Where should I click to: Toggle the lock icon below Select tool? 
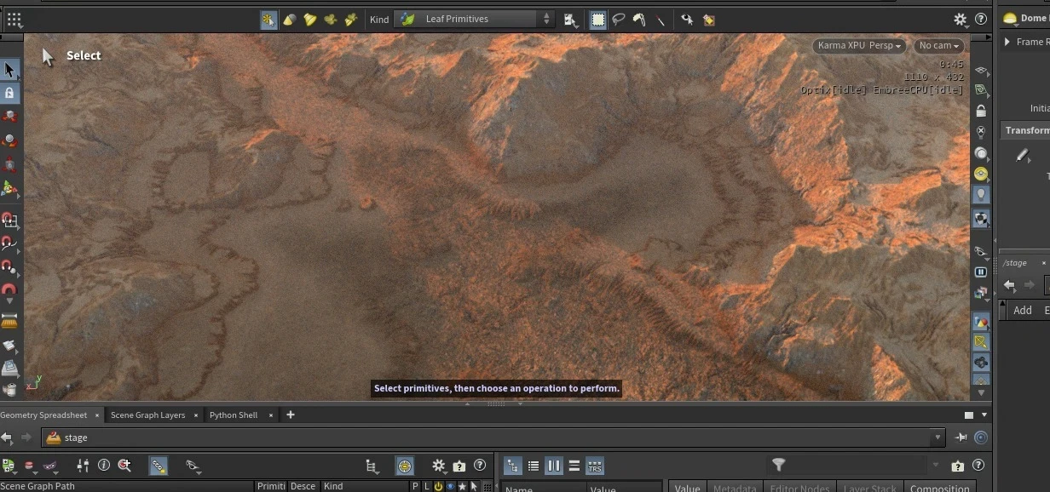coord(10,93)
